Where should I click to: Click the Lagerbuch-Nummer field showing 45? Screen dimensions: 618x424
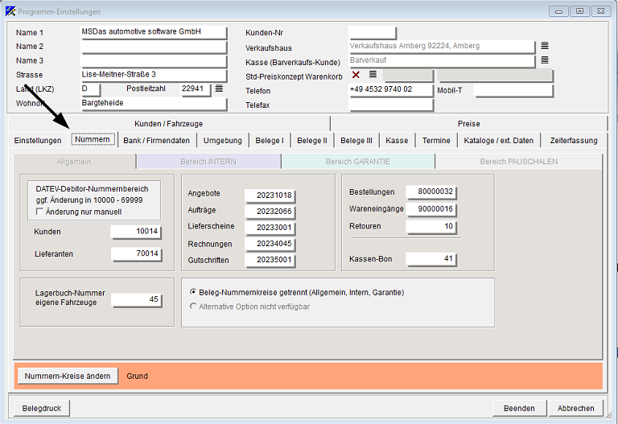[x=136, y=300]
